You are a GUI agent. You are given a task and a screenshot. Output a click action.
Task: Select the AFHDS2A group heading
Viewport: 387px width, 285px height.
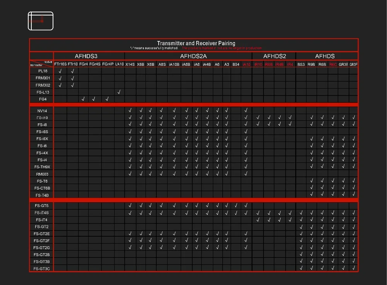[193, 56]
